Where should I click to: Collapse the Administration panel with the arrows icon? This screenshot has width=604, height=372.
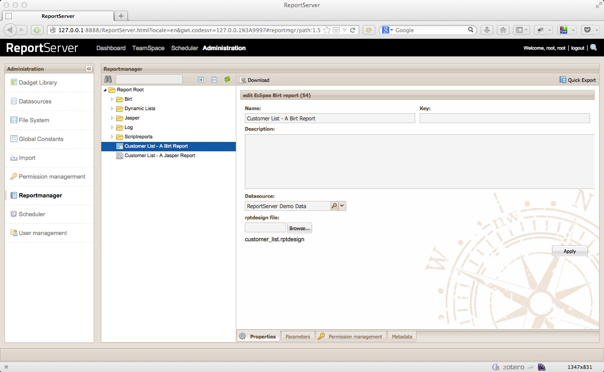(x=89, y=69)
